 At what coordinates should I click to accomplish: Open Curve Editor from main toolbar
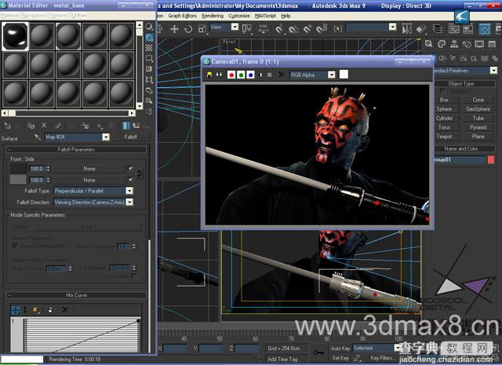(x=454, y=30)
